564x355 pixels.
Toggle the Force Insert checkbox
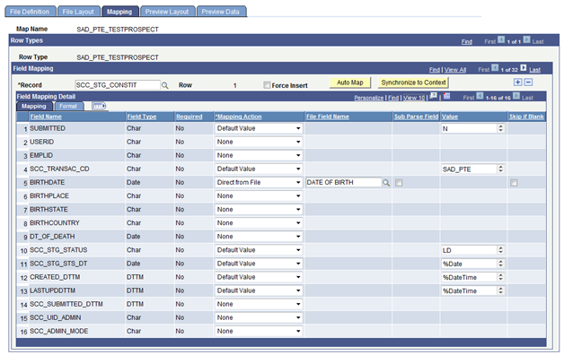point(267,85)
